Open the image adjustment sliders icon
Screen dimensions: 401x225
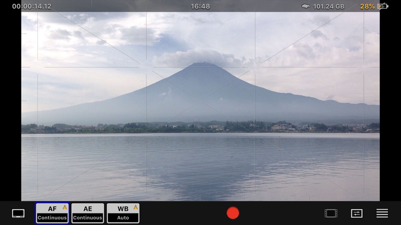[x=357, y=213]
